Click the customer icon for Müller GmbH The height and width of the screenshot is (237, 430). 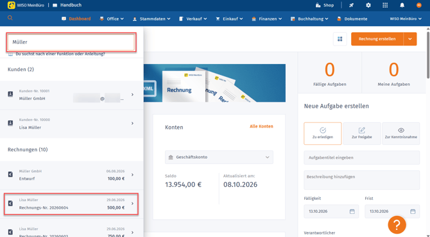point(10,94)
